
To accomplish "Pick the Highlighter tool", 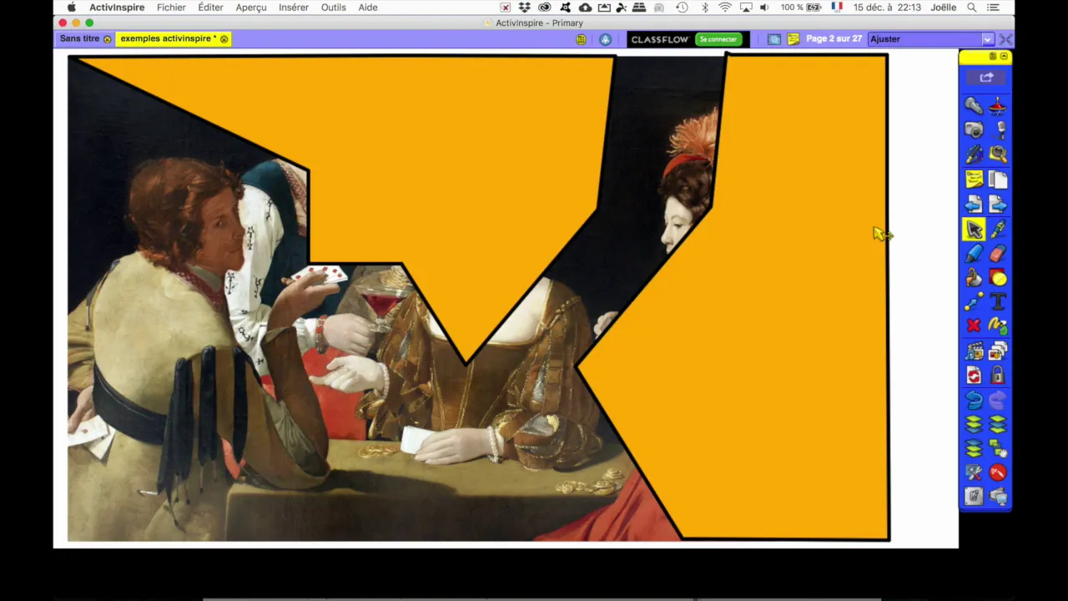I will (974, 253).
